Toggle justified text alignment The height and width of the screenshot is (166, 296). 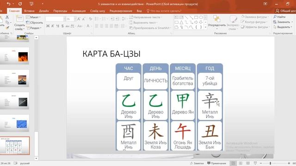[111, 26]
